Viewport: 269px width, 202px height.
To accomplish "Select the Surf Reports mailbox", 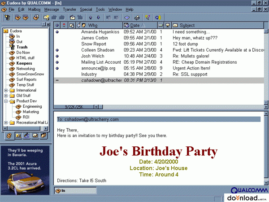I will click(26, 79).
